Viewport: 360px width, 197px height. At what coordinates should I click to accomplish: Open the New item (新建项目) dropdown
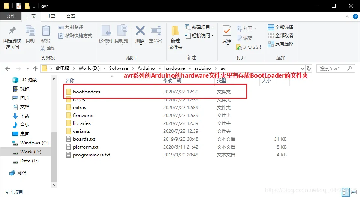[x=199, y=27]
